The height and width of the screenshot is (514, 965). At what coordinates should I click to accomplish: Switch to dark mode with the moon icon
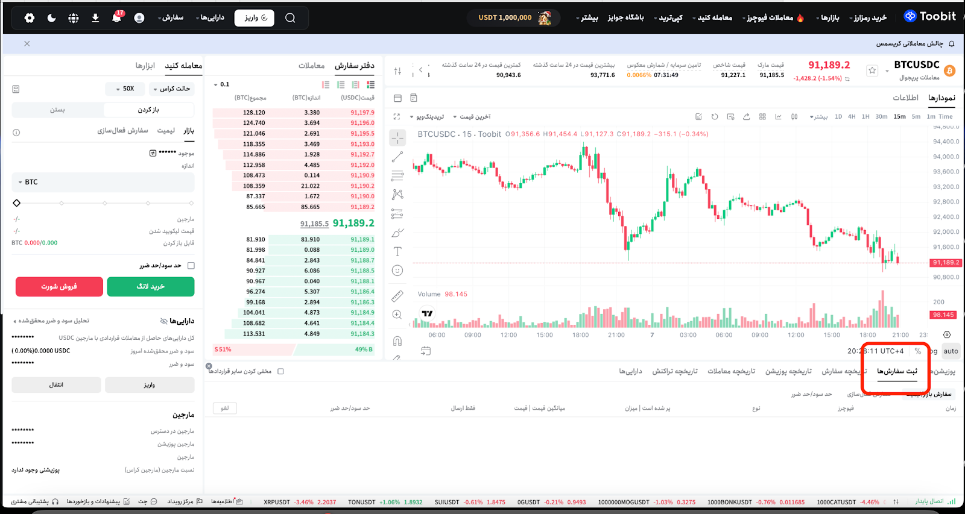pyautogui.click(x=51, y=18)
